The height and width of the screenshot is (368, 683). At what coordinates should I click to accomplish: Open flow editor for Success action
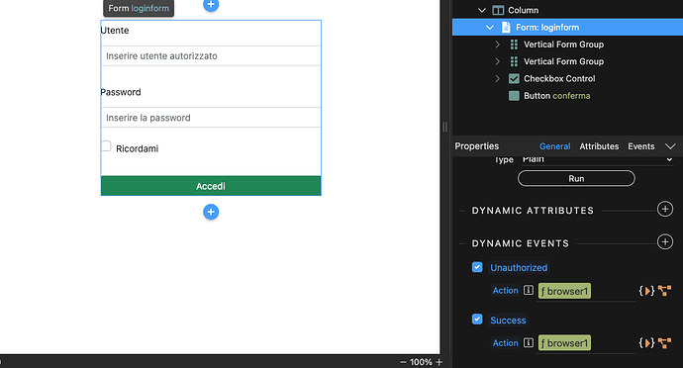tap(665, 342)
